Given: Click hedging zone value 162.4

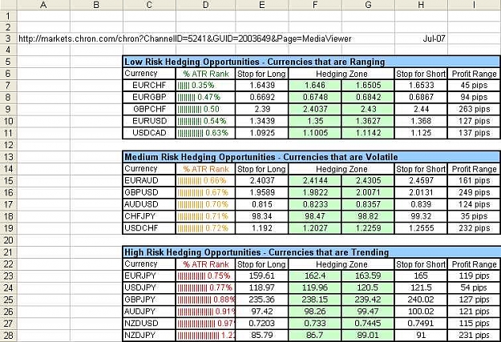Looking at the screenshot, I should point(315,276).
